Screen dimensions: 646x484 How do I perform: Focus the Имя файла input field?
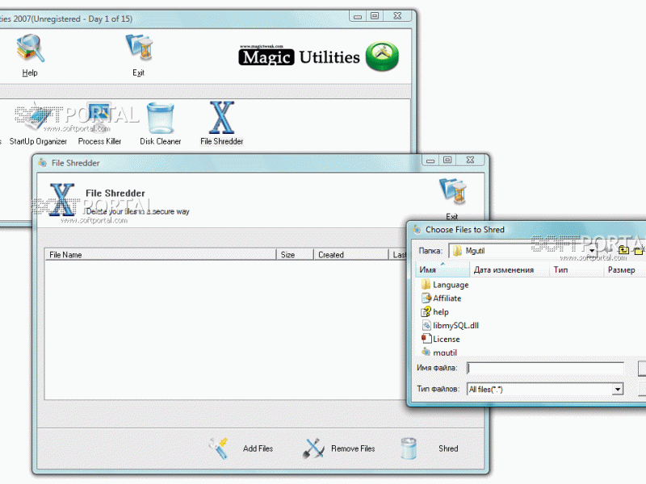tap(545, 368)
